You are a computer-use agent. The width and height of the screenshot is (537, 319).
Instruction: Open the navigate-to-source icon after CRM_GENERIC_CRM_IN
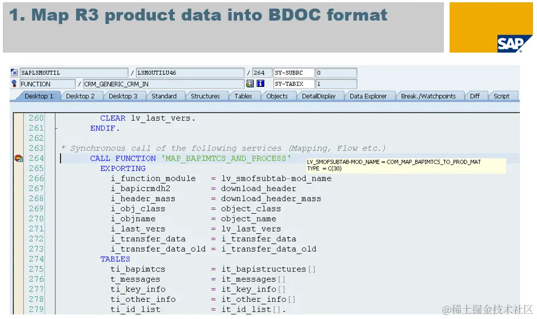pyautogui.click(x=250, y=83)
